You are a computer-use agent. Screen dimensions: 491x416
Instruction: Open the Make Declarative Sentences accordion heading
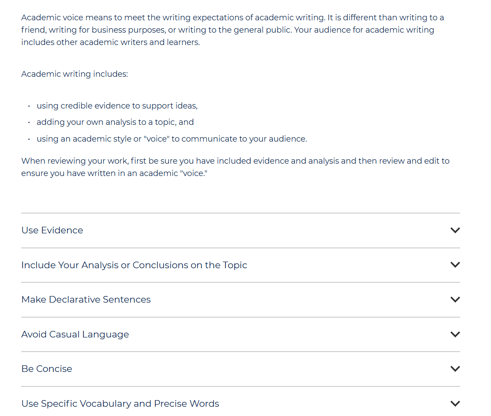pos(86,300)
